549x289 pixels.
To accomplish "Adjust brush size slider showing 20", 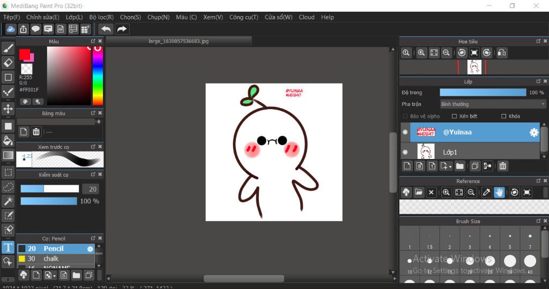I will [50, 189].
